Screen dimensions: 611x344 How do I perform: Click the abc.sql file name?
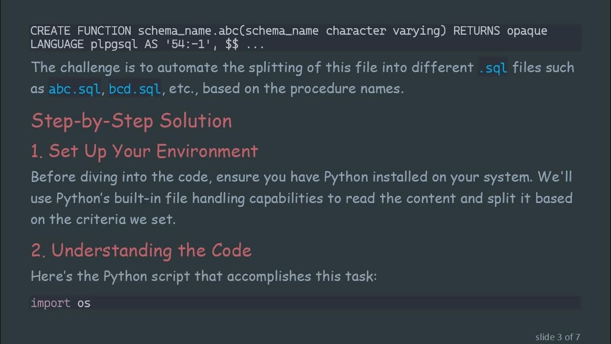[x=74, y=89]
